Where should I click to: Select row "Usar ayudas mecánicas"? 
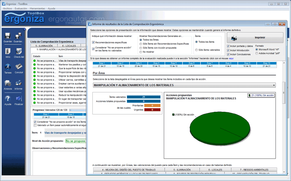(x=59, y=91)
